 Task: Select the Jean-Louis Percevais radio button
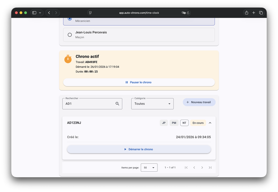69,35
